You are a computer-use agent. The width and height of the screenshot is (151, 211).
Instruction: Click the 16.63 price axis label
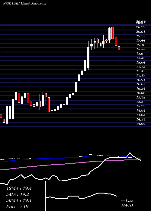click(141, 84)
